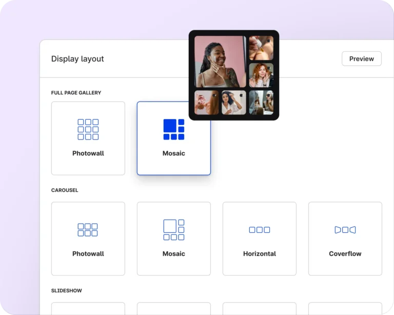The image size is (394, 315).
Task: Click the bottom-middle photo in mosaic preview
Action: click(234, 103)
